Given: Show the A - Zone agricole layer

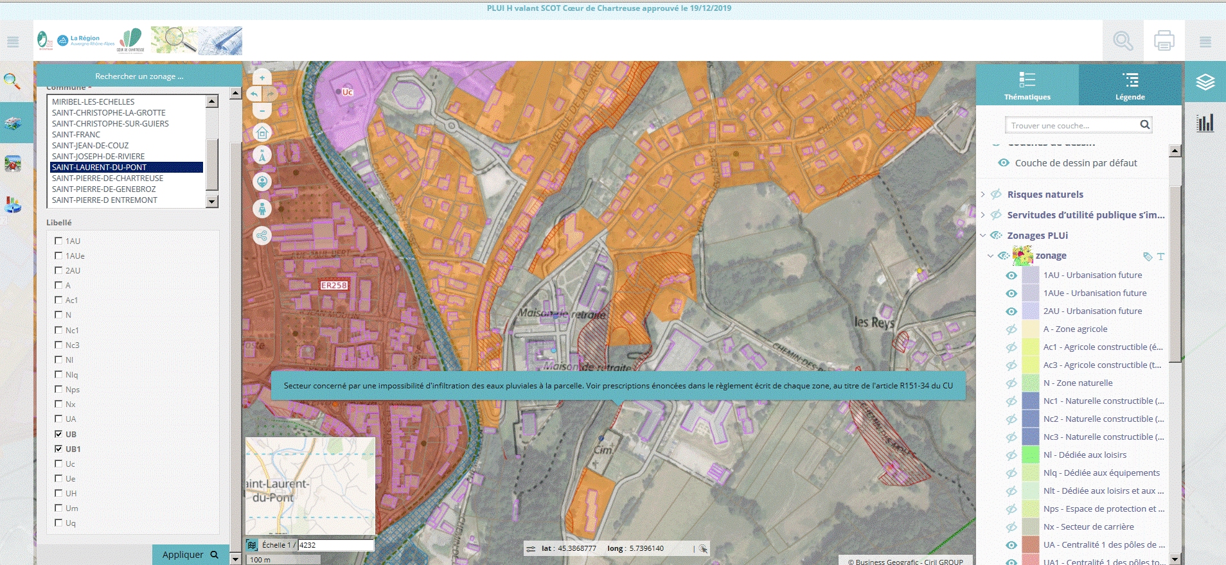Looking at the screenshot, I should 1011,329.
